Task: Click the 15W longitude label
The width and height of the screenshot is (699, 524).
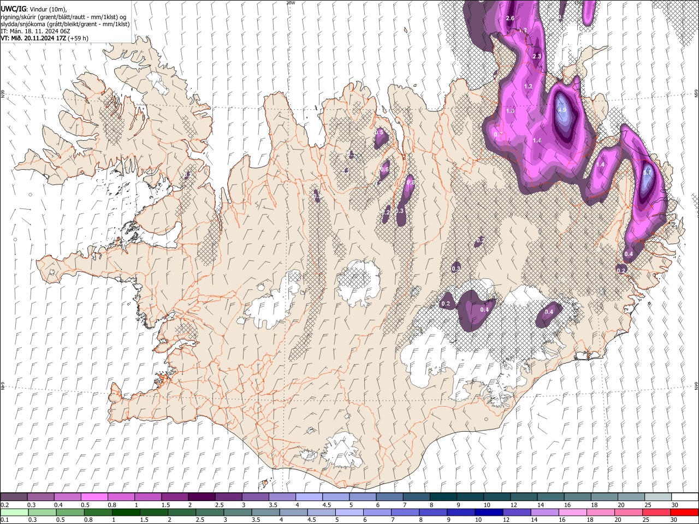Action: 579,3
